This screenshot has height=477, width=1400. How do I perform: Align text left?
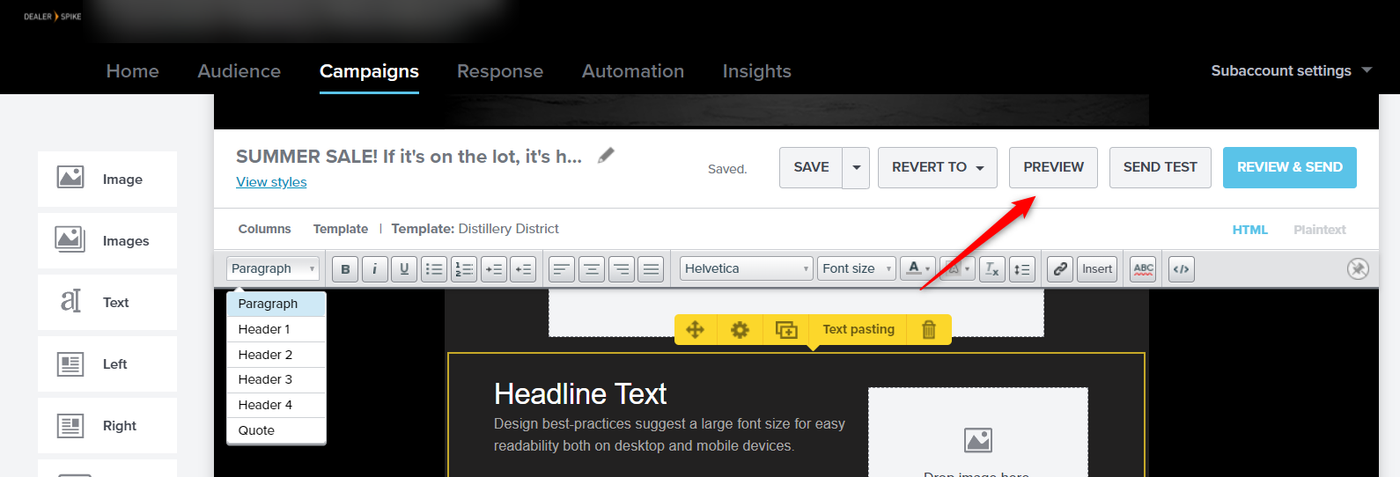coord(562,269)
